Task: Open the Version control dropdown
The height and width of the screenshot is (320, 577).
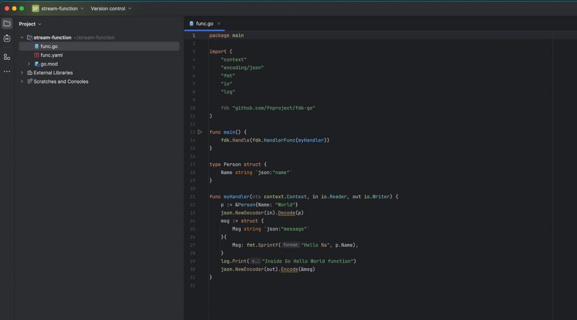Action: click(111, 8)
